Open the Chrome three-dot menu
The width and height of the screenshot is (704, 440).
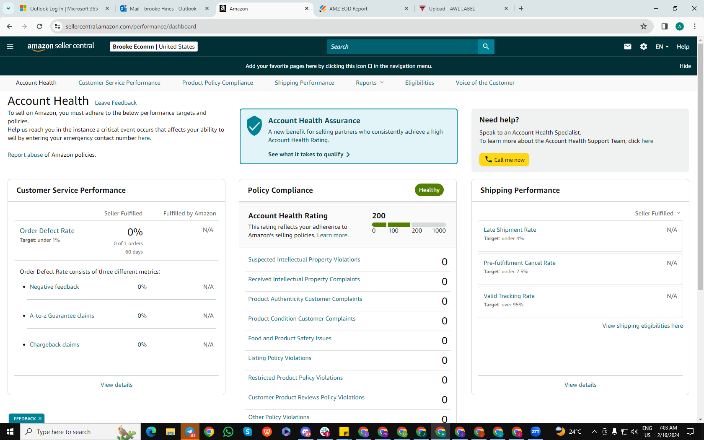point(695,26)
